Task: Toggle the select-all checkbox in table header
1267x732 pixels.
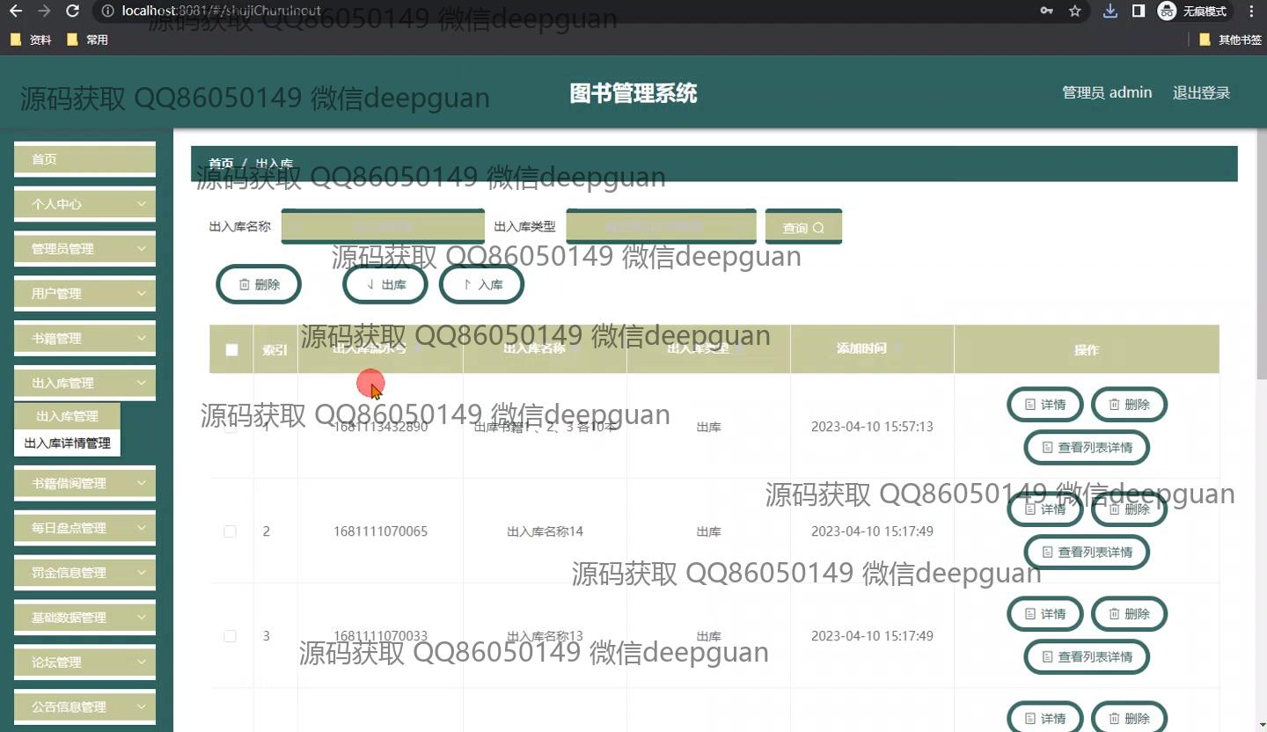Action: (x=231, y=349)
